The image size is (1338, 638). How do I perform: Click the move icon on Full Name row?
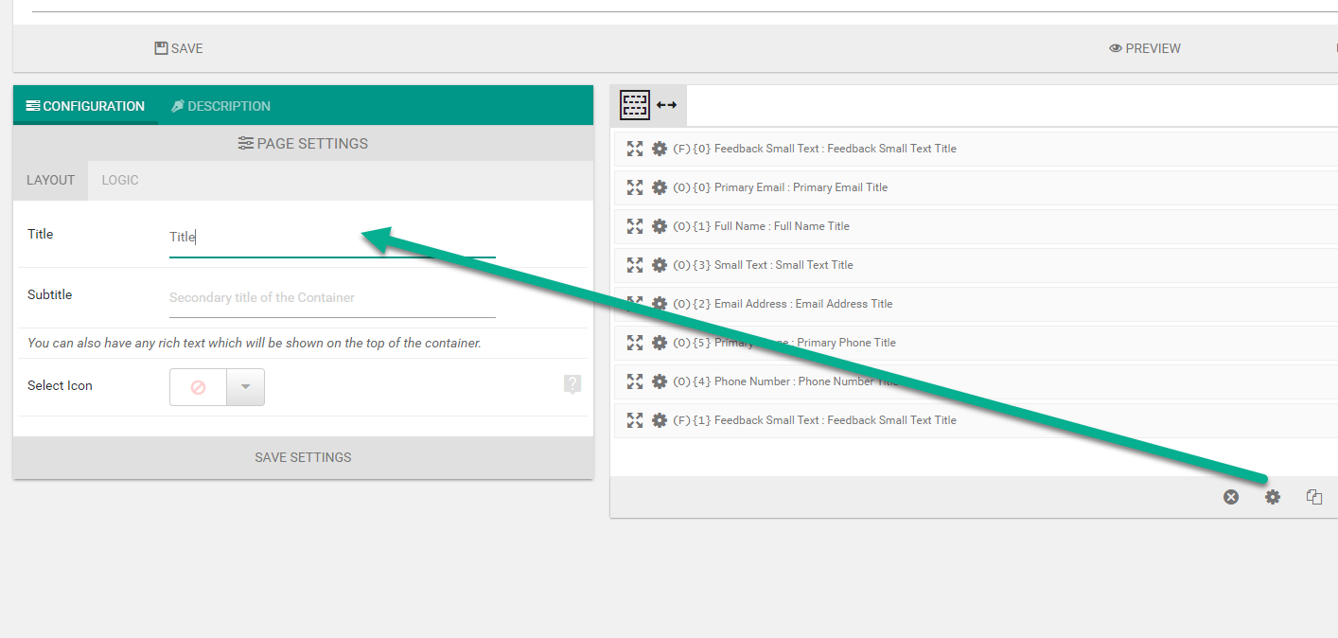click(x=635, y=226)
